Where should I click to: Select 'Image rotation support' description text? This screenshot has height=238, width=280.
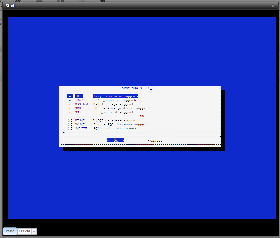(x=116, y=96)
